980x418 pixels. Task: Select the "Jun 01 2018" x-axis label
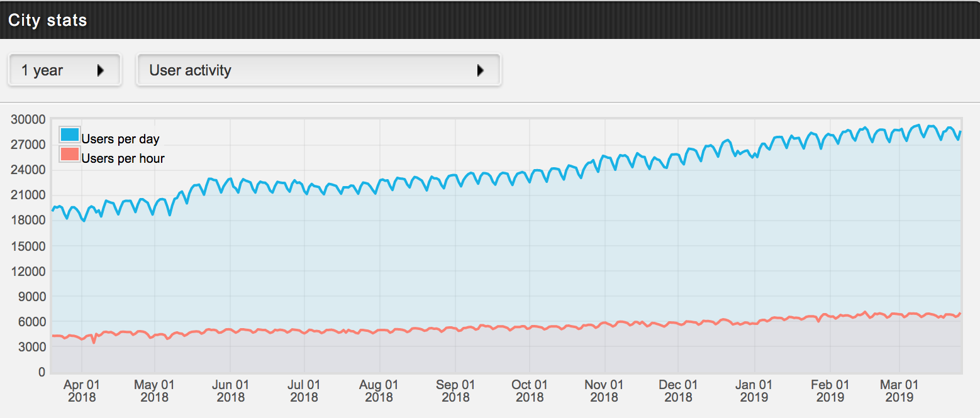[x=230, y=390]
